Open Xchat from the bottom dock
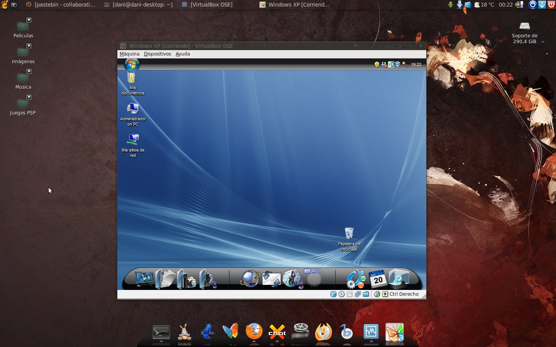The image size is (556, 347). [277, 332]
